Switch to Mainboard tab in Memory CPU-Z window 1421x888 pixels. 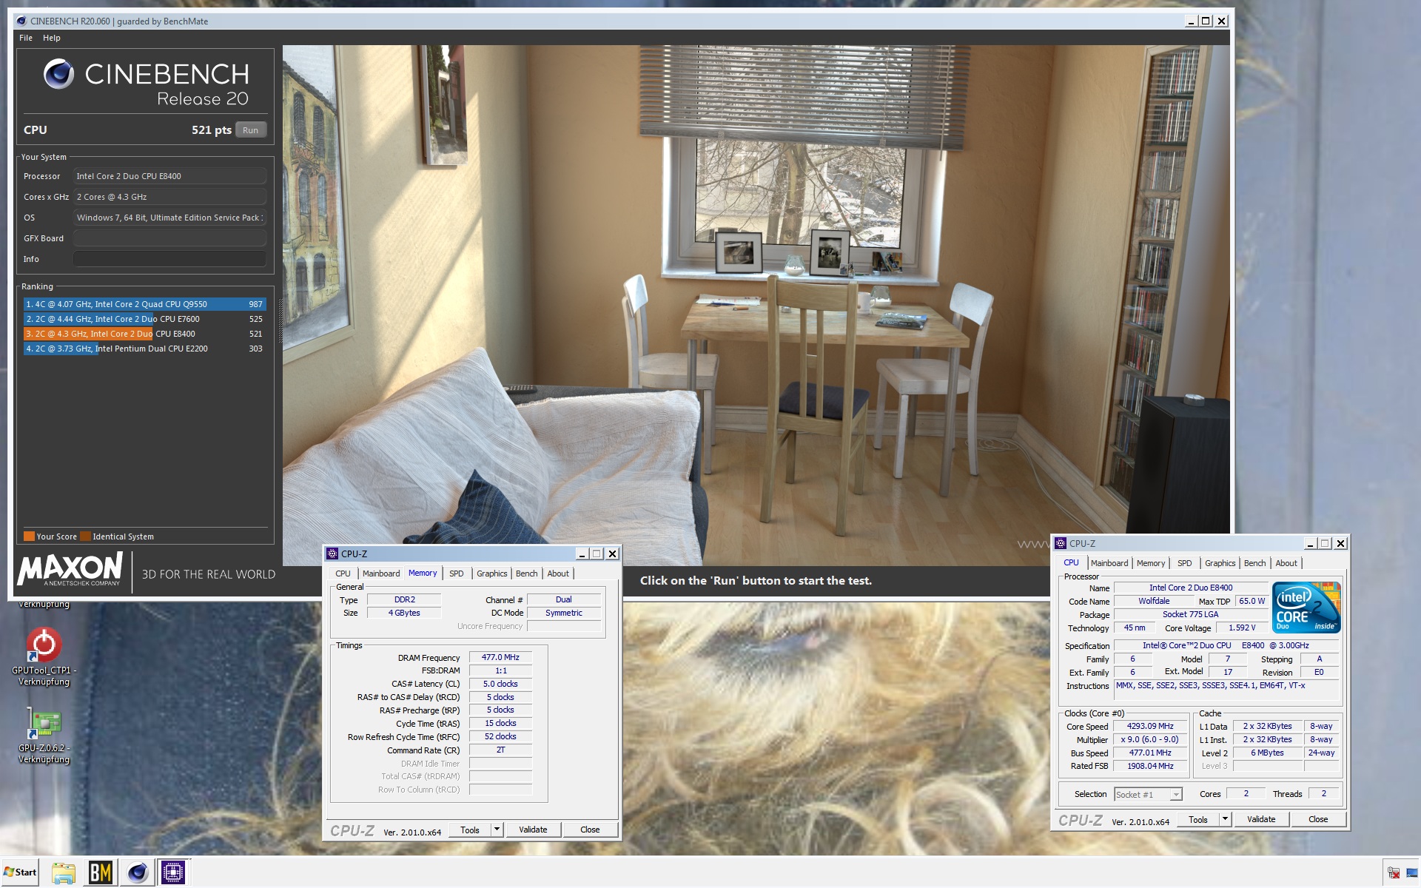point(381,573)
